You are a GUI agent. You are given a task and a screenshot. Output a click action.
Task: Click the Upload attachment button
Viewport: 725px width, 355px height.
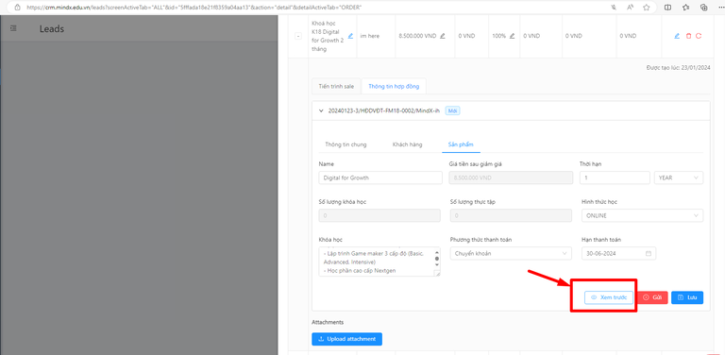tap(346, 339)
